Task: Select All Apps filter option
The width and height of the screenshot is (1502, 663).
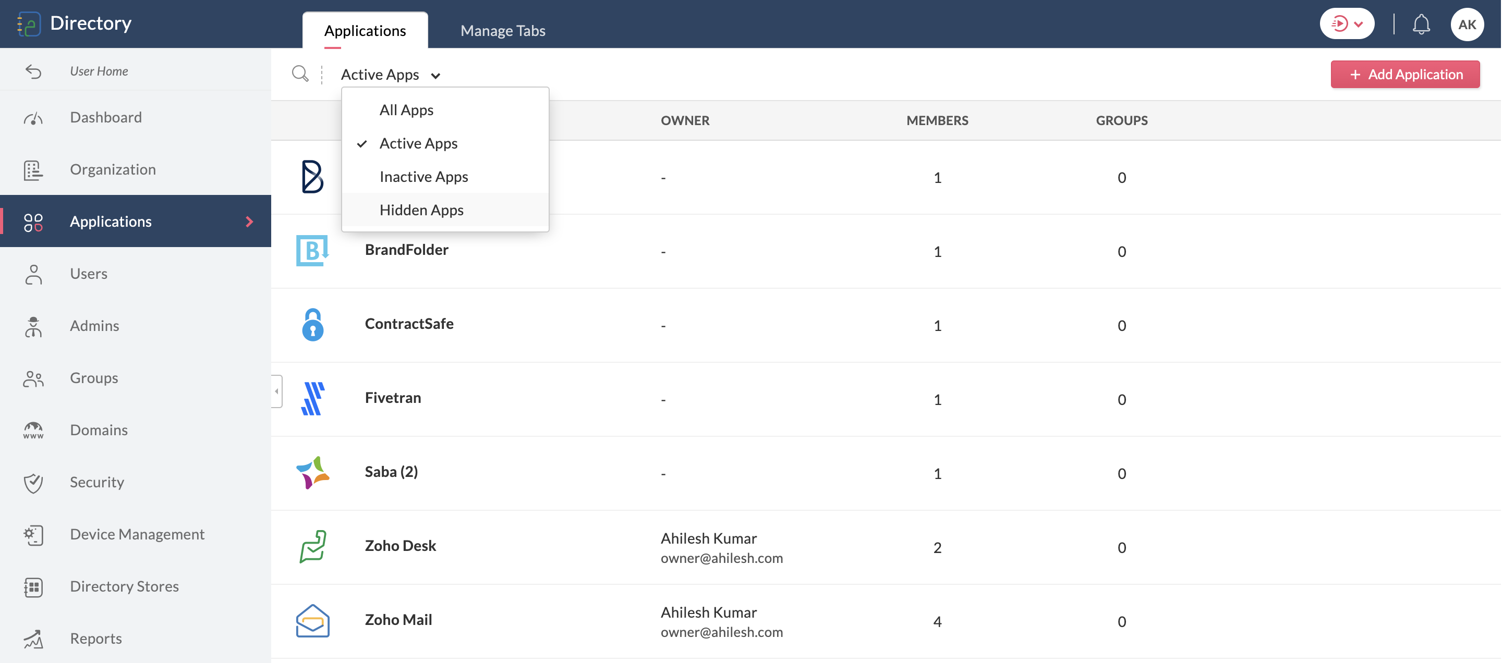Action: click(x=406, y=110)
